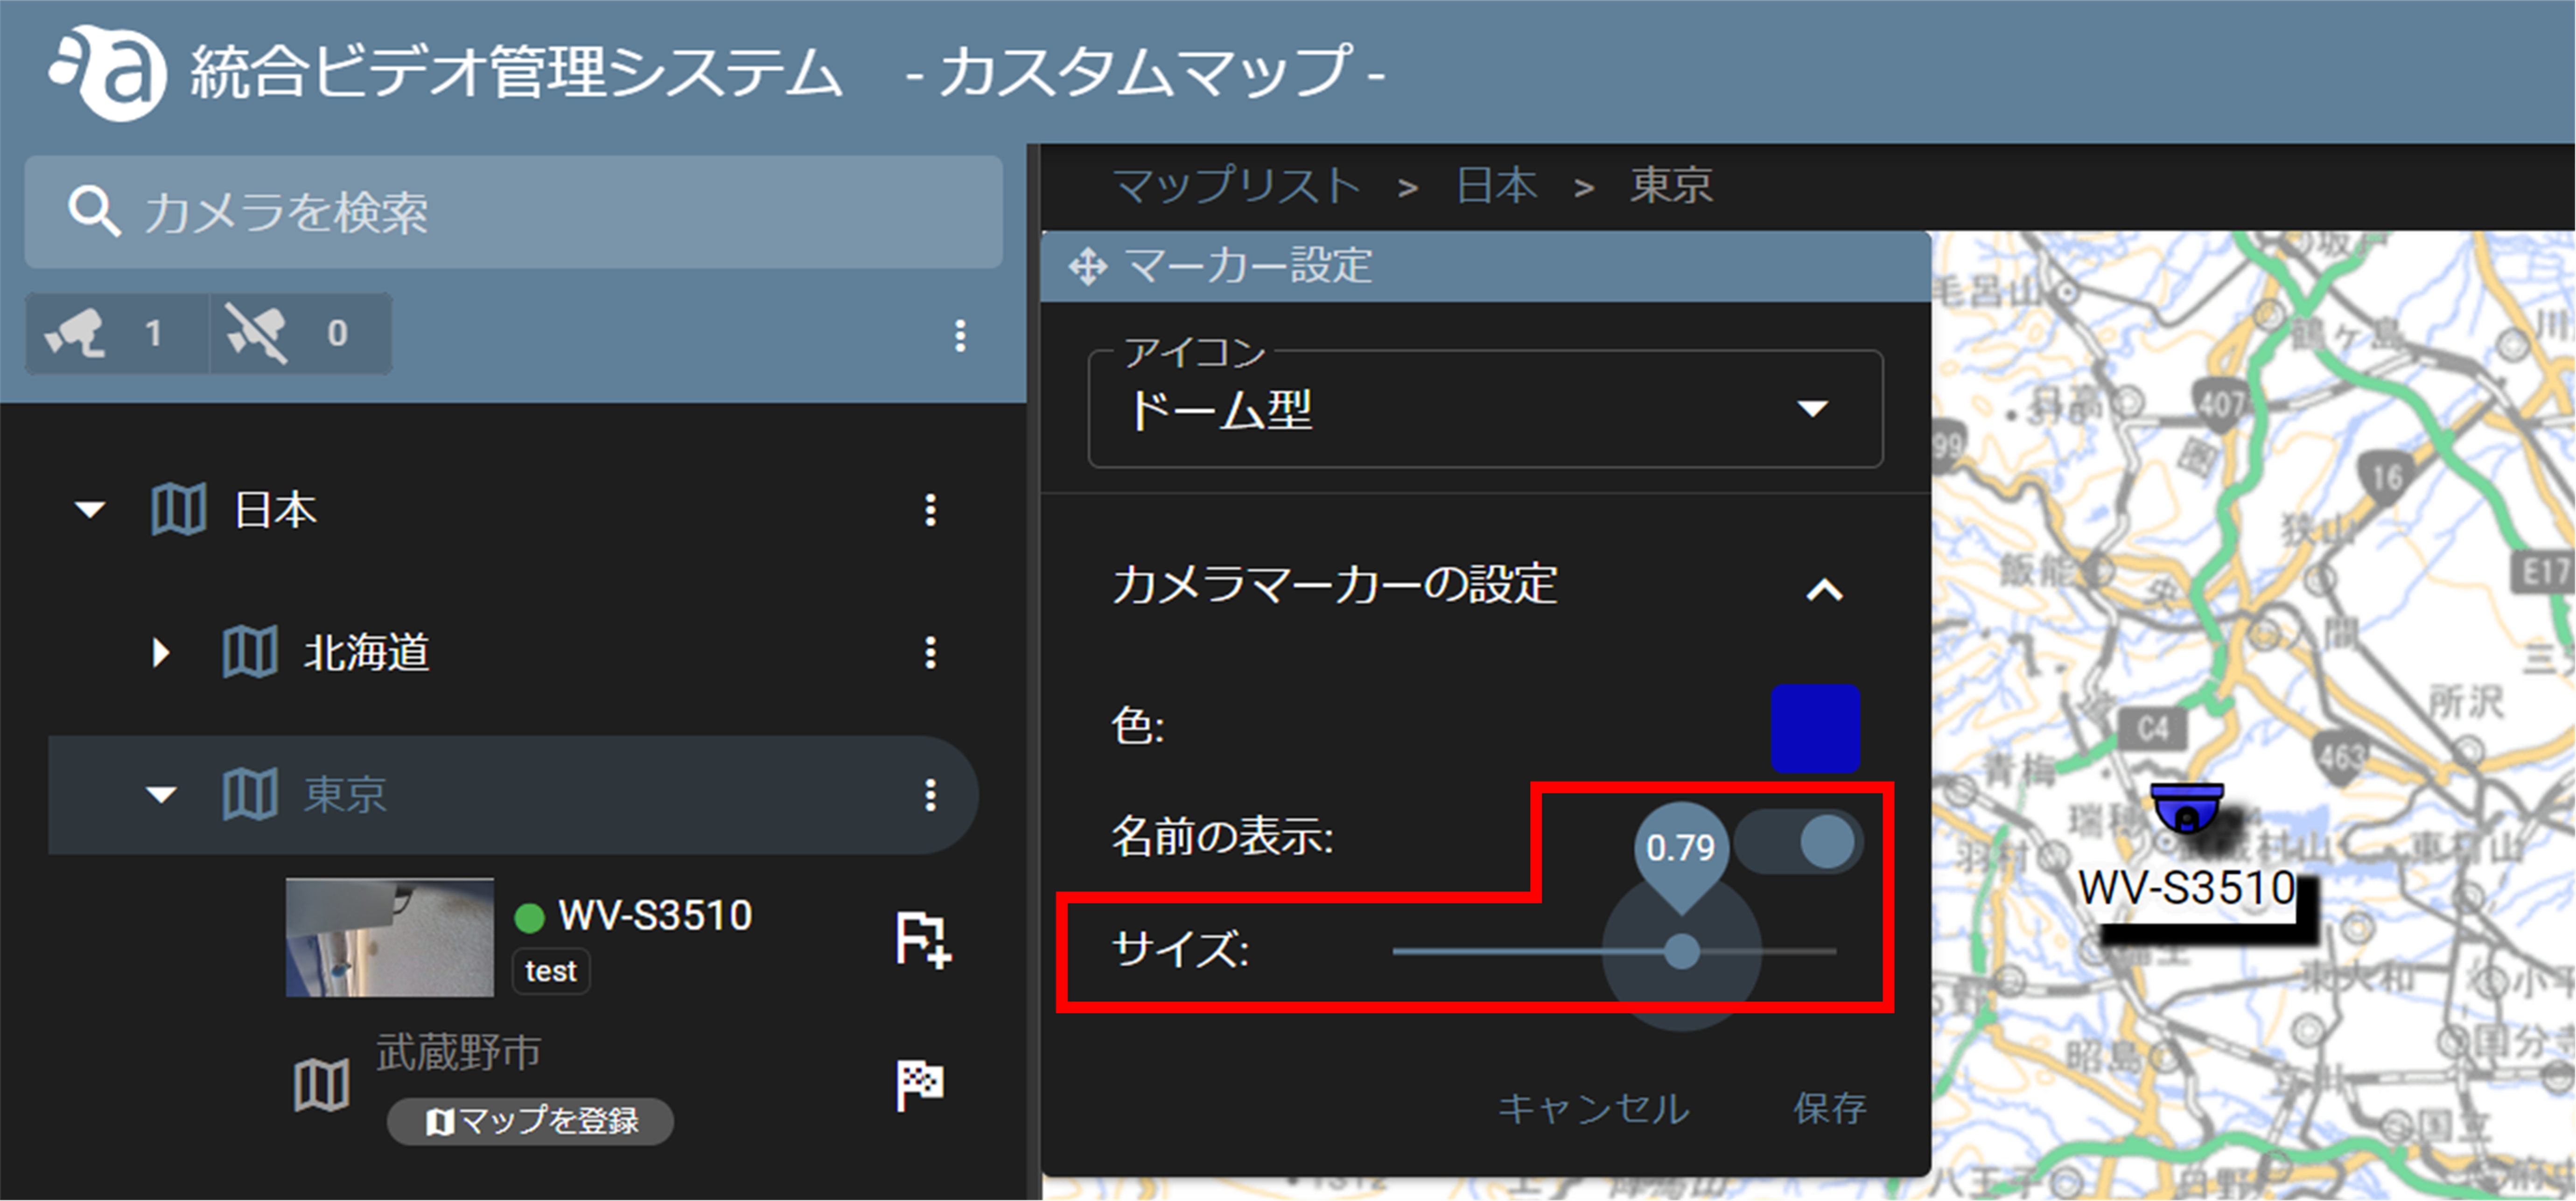Open the camera filter more-options menu
This screenshot has width=2576, height=1201.
coord(960,335)
